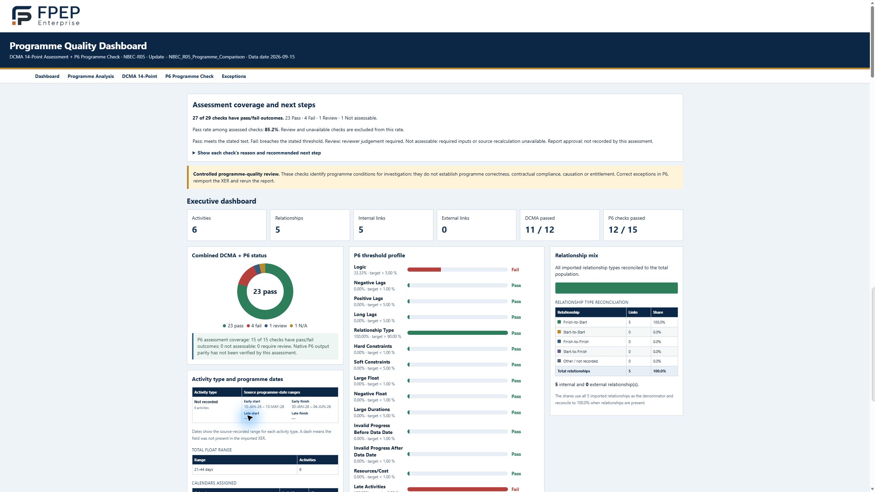Click the Logic 'Fail' status label
This screenshot has height=492, width=875.
(x=515, y=270)
